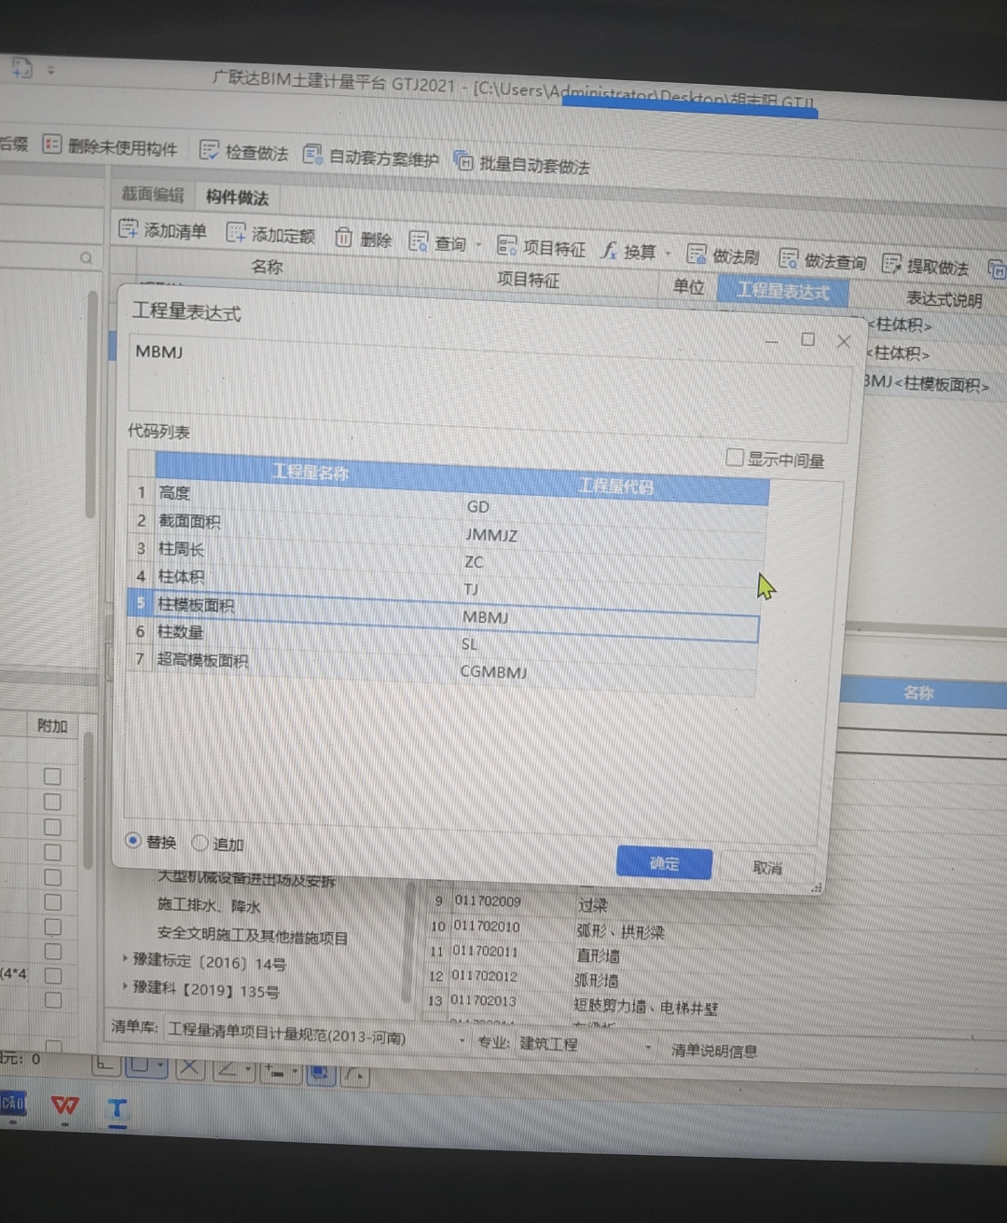This screenshot has height=1223, width=1007.
Task: Click the X drawing tool at bottom toolbar
Action: tap(188, 1065)
